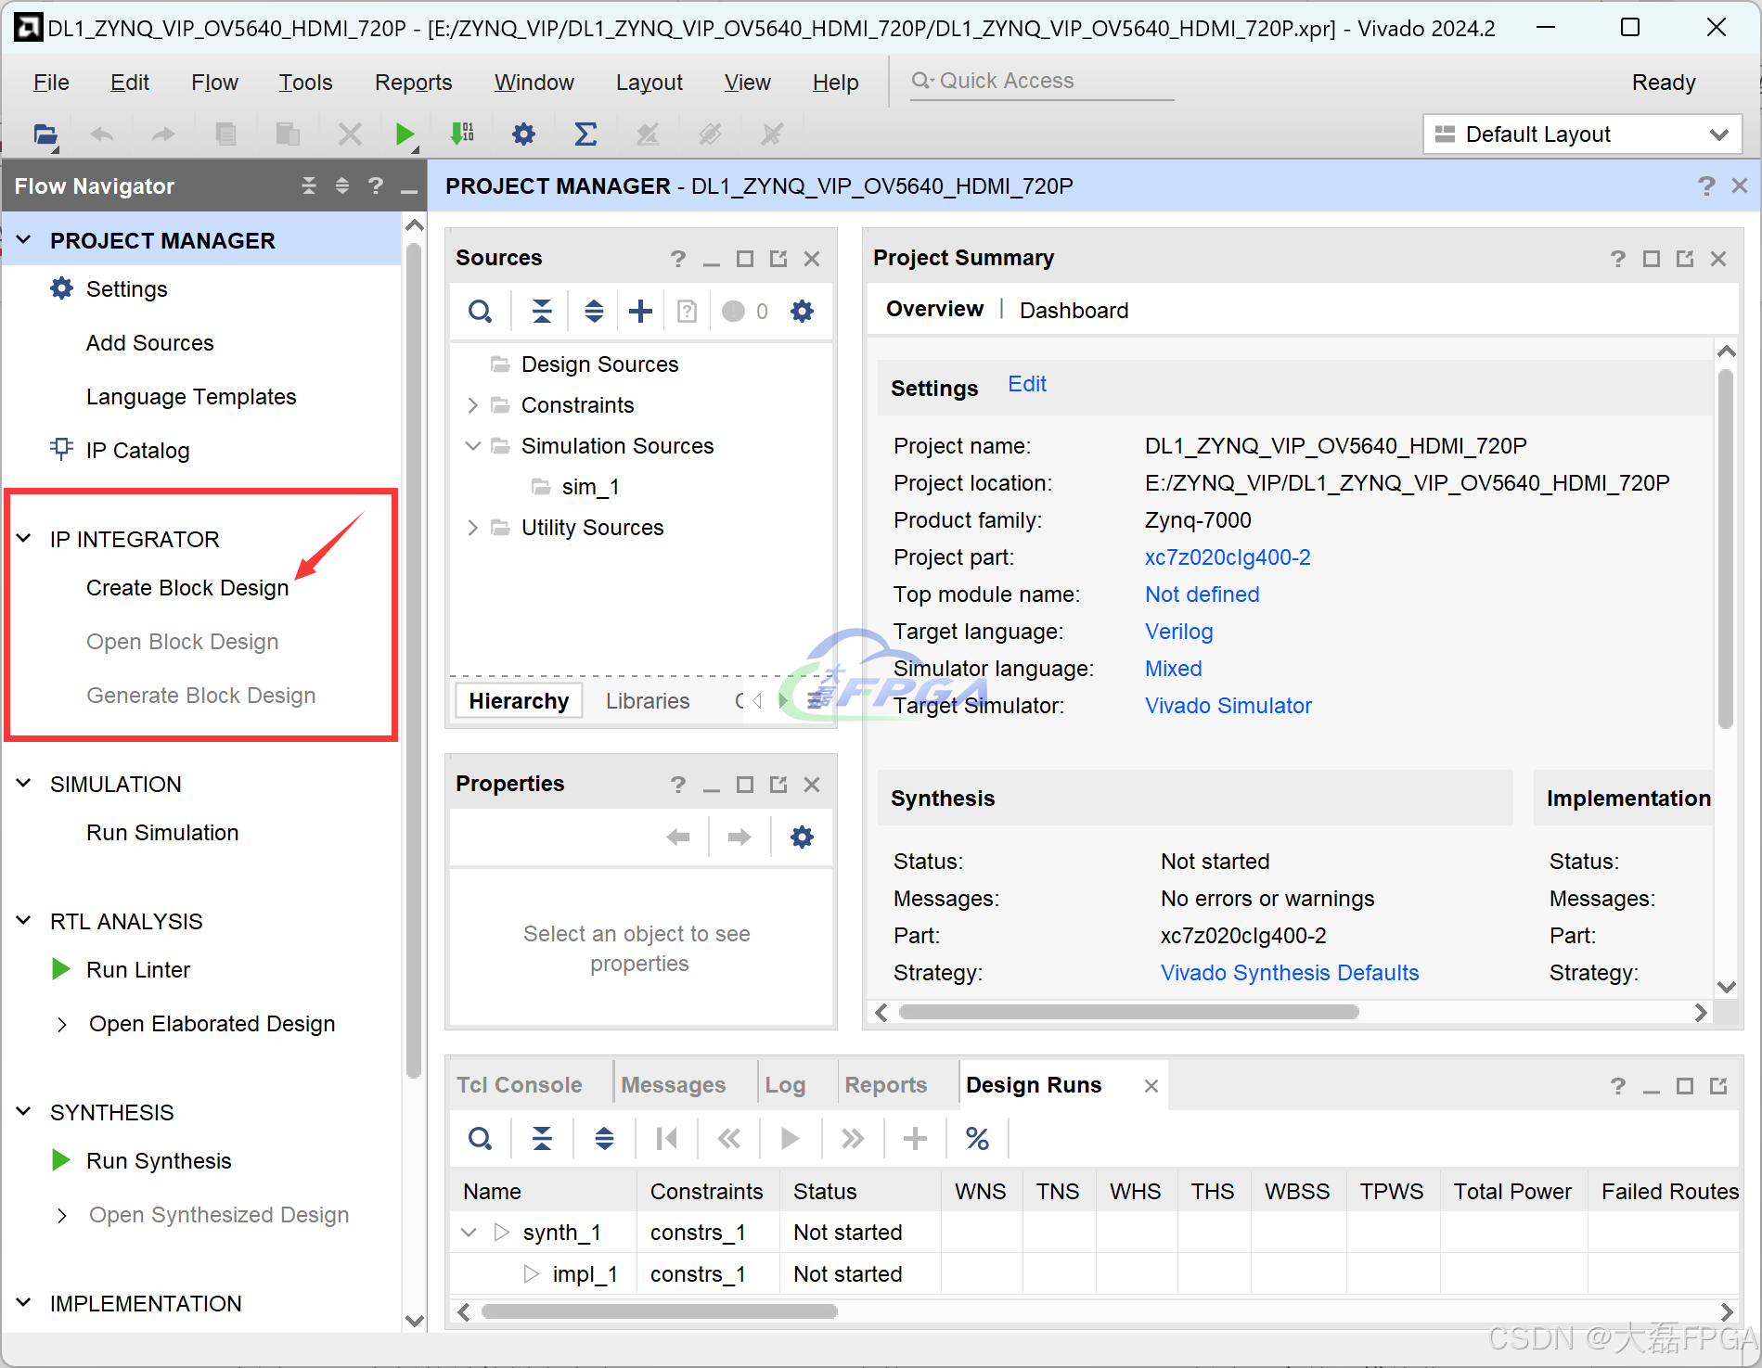Click the Edit link next to Settings
1762x1368 pixels.
(1027, 384)
